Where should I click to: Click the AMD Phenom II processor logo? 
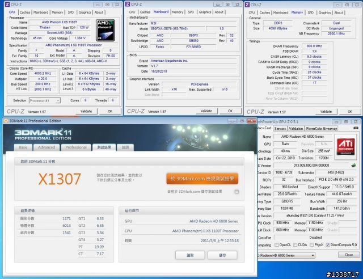click(x=105, y=30)
